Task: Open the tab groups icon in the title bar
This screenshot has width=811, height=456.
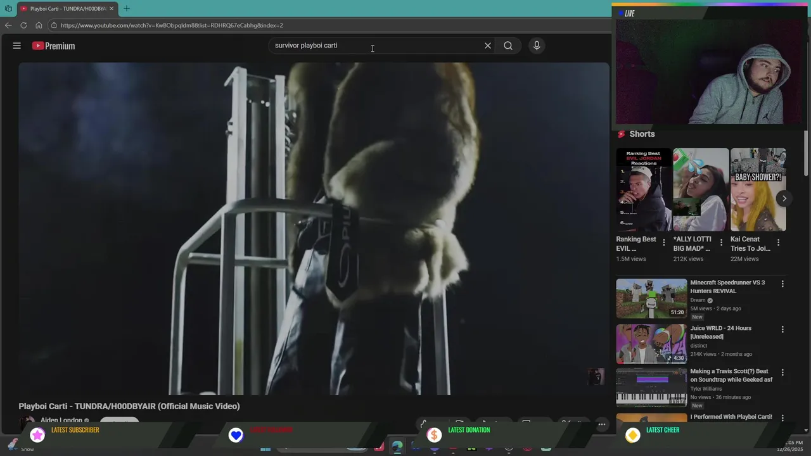Action: tap(8, 9)
